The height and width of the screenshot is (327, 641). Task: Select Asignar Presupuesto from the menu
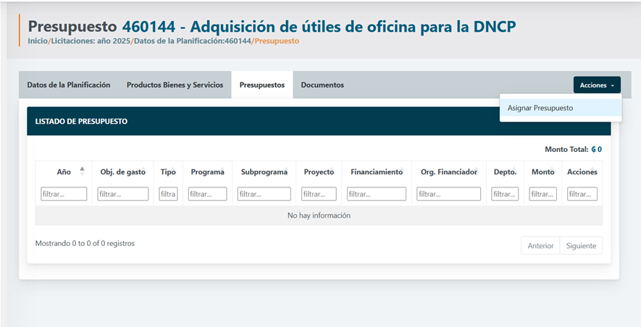click(x=540, y=108)
